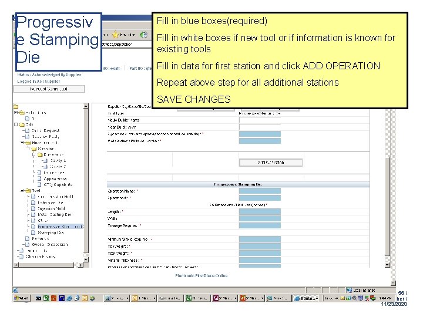
Task: Open the Appearance tree node
Action: pos(55,178)
